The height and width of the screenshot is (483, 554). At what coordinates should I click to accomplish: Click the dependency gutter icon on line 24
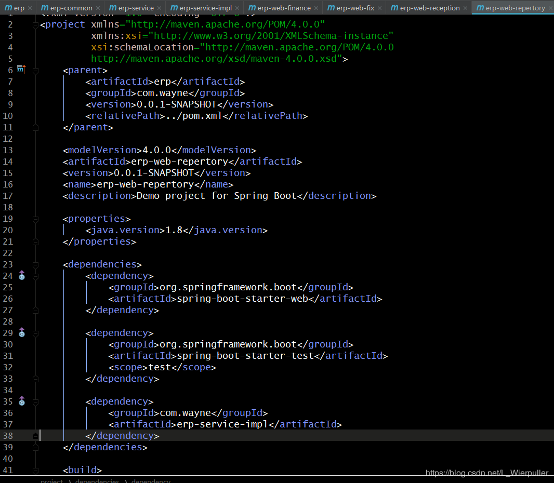point(22,275)
